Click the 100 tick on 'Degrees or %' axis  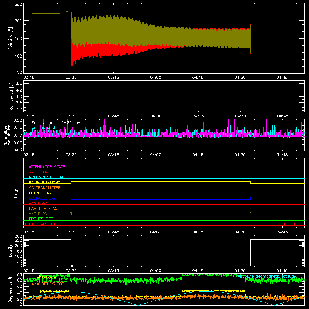point(19,275)
